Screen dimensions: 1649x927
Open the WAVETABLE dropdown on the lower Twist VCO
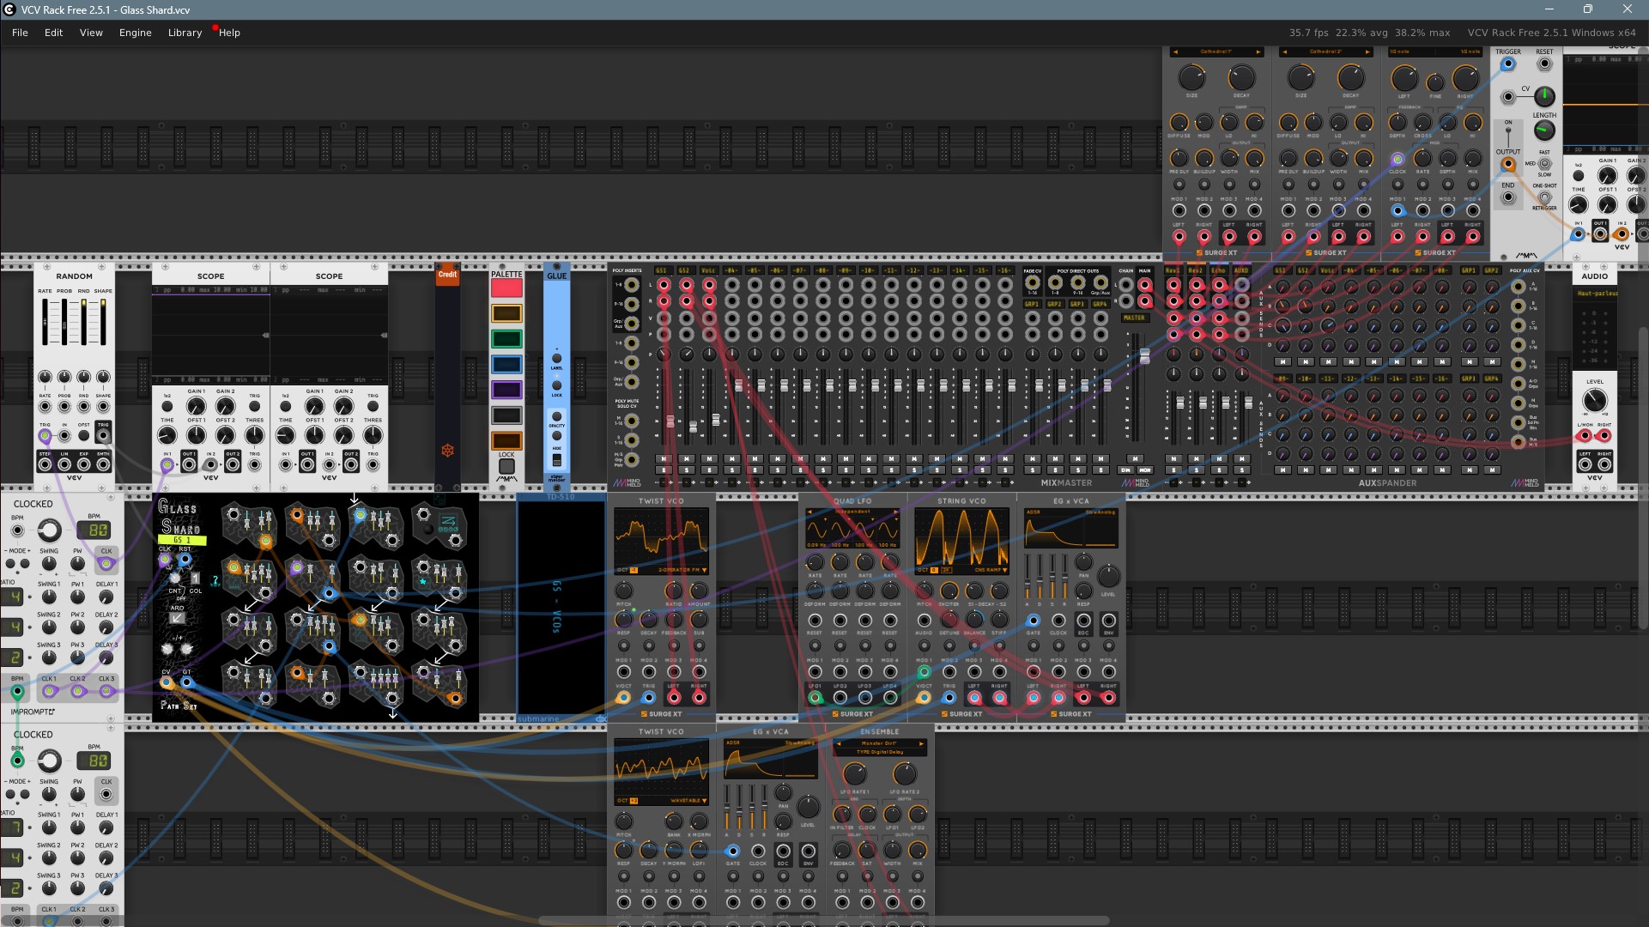688,801
